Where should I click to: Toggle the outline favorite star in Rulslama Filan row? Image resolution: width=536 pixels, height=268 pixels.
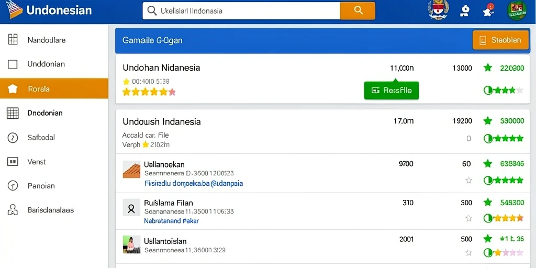[x=468, y=218]
